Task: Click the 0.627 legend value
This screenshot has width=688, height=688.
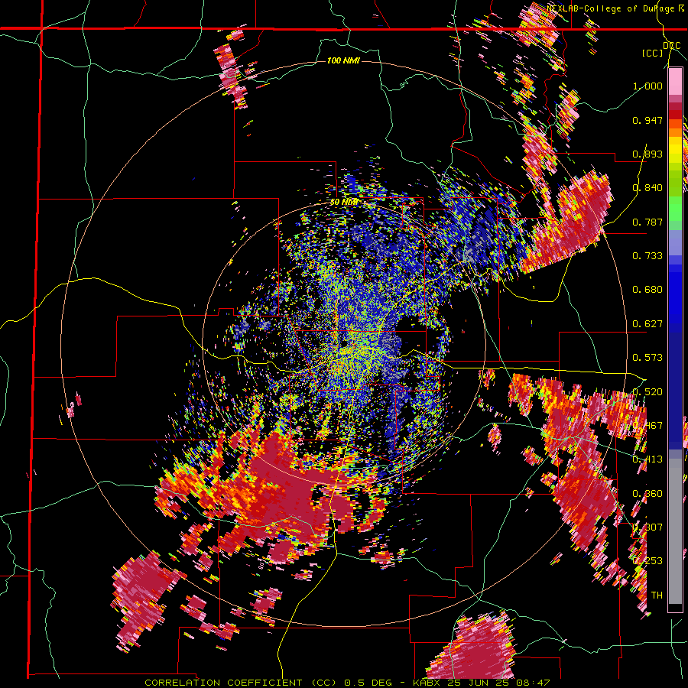Action: click(x=647, y=324)
